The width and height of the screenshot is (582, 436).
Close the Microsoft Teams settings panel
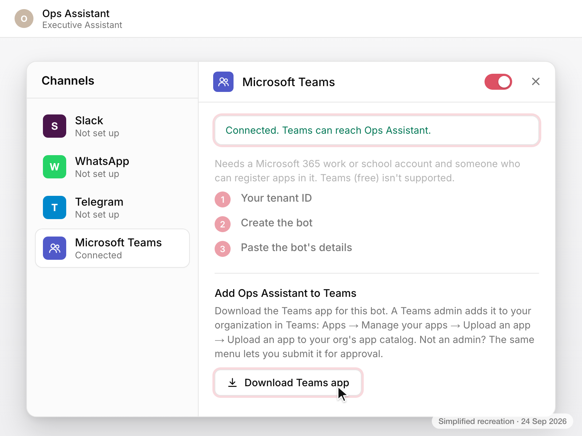[x=536, y=82]
